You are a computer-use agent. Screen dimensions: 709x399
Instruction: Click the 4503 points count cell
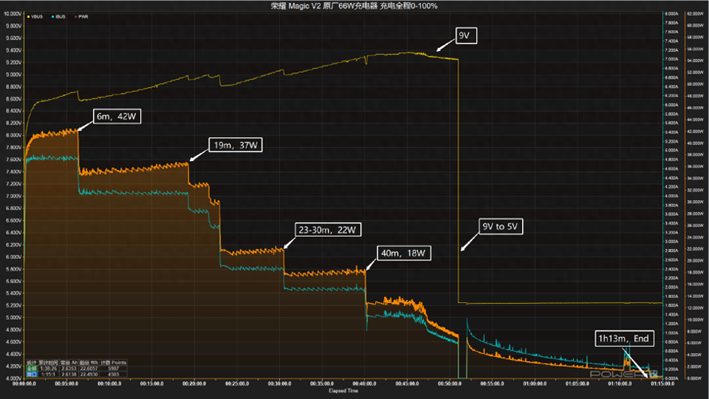tap(114, 374)
